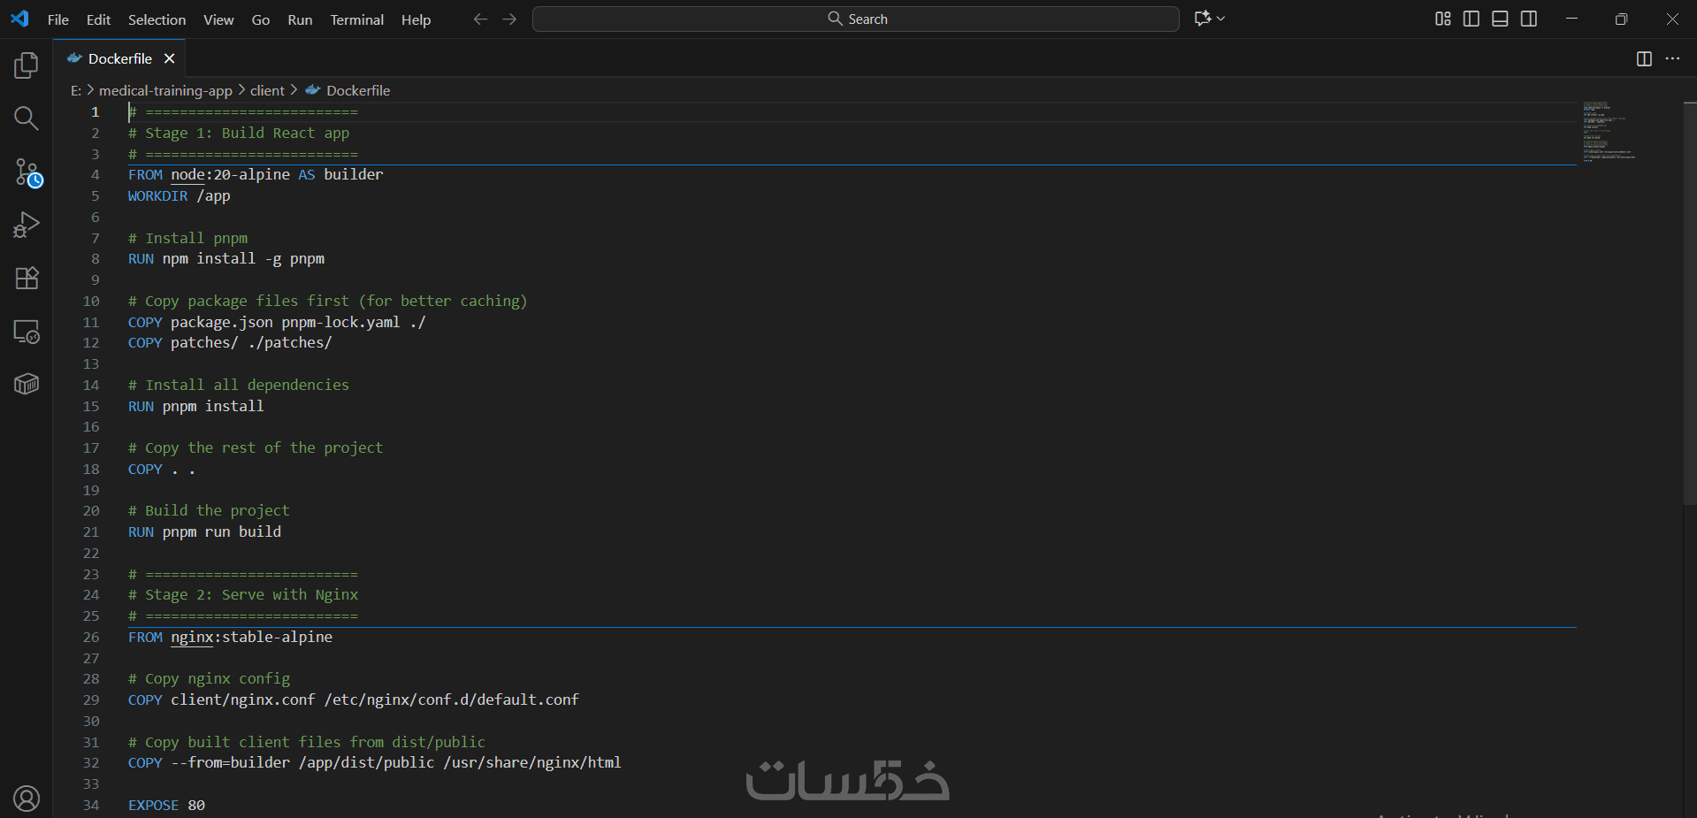1697x818 pixels.
Task: Open the Explorer view in activity bar
Action: coord(27,65)
